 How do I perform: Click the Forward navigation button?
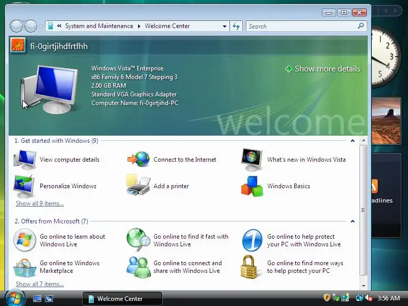tap(31, 26)
